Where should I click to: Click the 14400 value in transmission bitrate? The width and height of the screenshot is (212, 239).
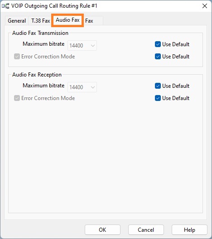pyautogui.click(x=76, y=46)
